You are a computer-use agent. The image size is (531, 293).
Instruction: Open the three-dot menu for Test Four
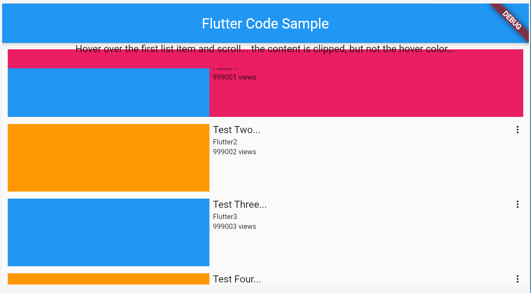pyautogui.click(x=517, y=279)
